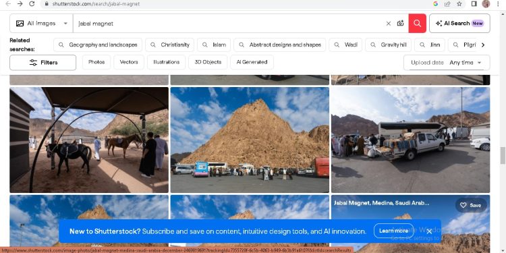The width and height of the screenshot is (506, 253).
Task: Select related search Geography and landscapes
Action: (x=98, y=45)
